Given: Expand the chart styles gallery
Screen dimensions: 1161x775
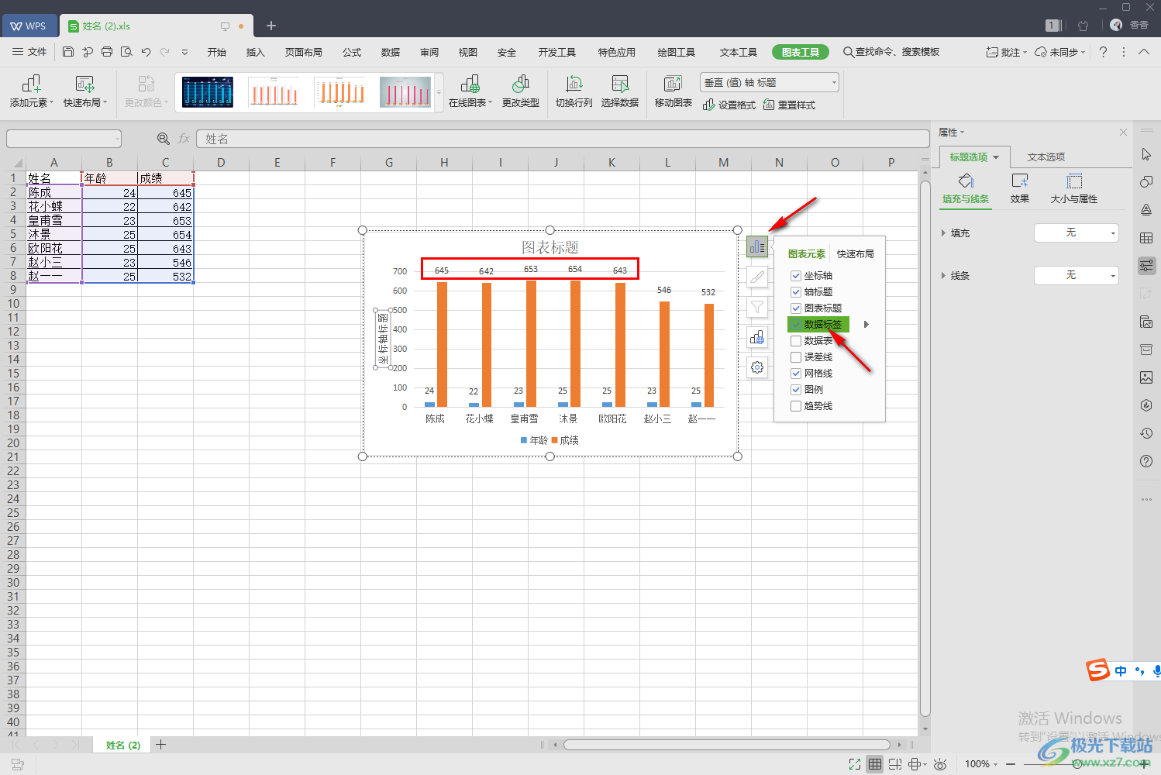Looking at the screenshot, I should click(439, 92).
